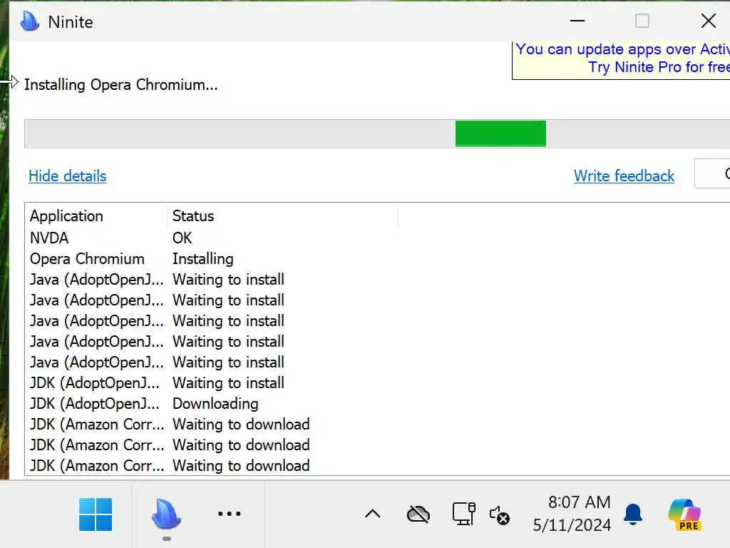The height and width of the screenshot is (548, 730).
Task: Click the Installing status for Opera Chromium
Action: pyautogui.click(x=203, y=259)
